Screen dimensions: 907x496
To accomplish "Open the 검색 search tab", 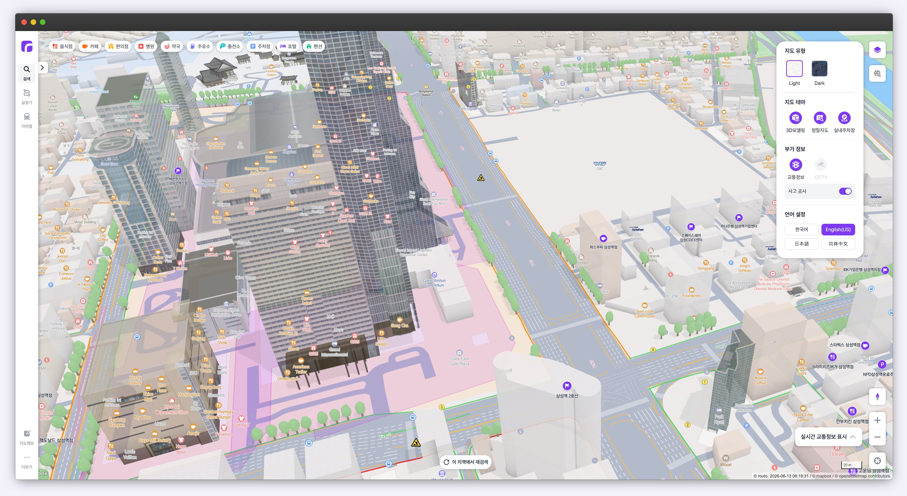I will pos(27,73).
